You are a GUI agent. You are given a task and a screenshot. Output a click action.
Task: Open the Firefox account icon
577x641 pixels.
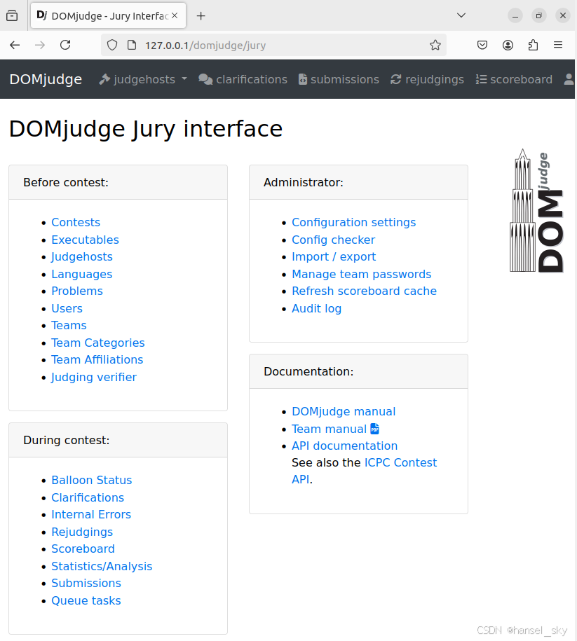[x=508, y=45]
